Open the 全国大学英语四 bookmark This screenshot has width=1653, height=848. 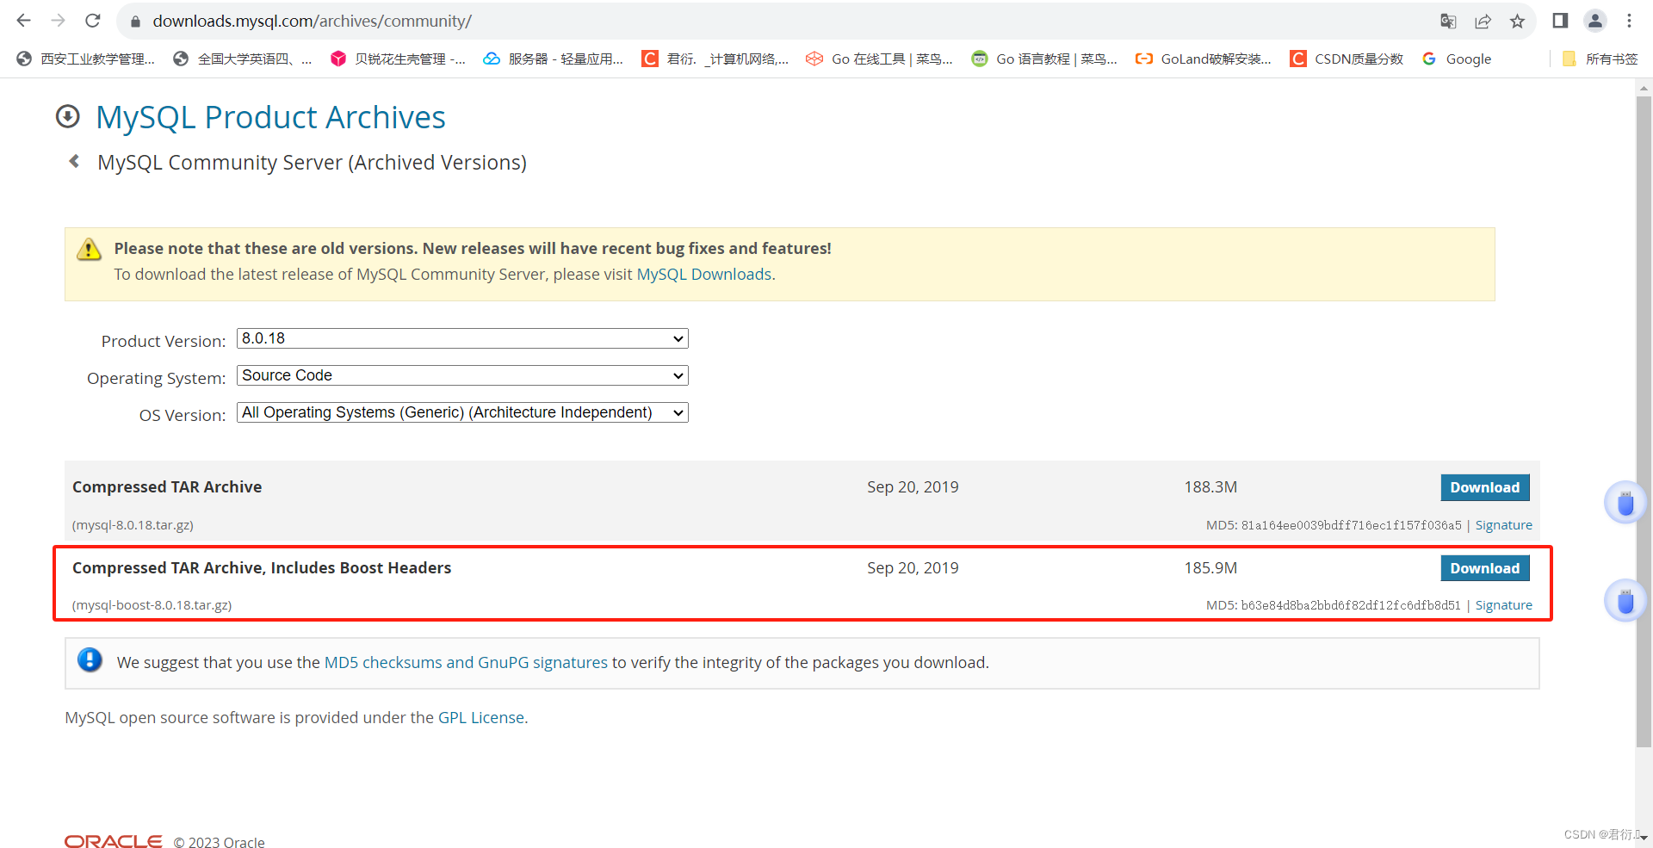pos(243,59)
